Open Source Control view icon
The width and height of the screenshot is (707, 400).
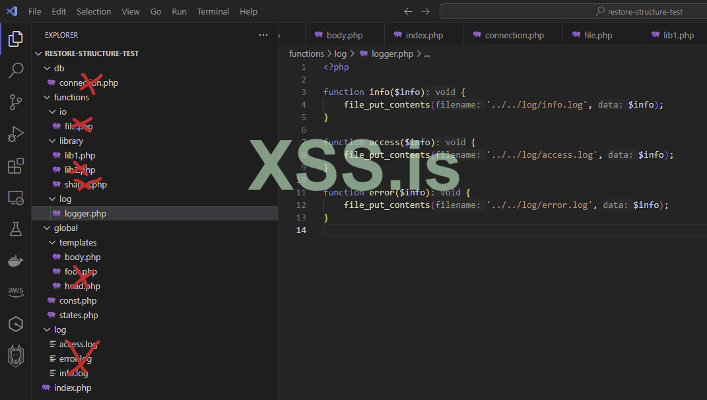[x=15, y=102]
